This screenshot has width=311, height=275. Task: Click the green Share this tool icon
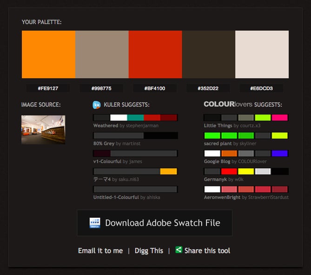179,250
